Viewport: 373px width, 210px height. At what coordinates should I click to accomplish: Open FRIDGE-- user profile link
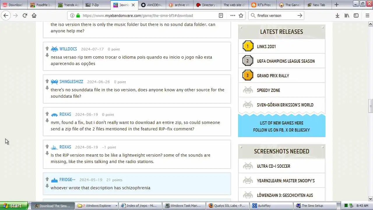pyautogui.click(x=67, y=180)
